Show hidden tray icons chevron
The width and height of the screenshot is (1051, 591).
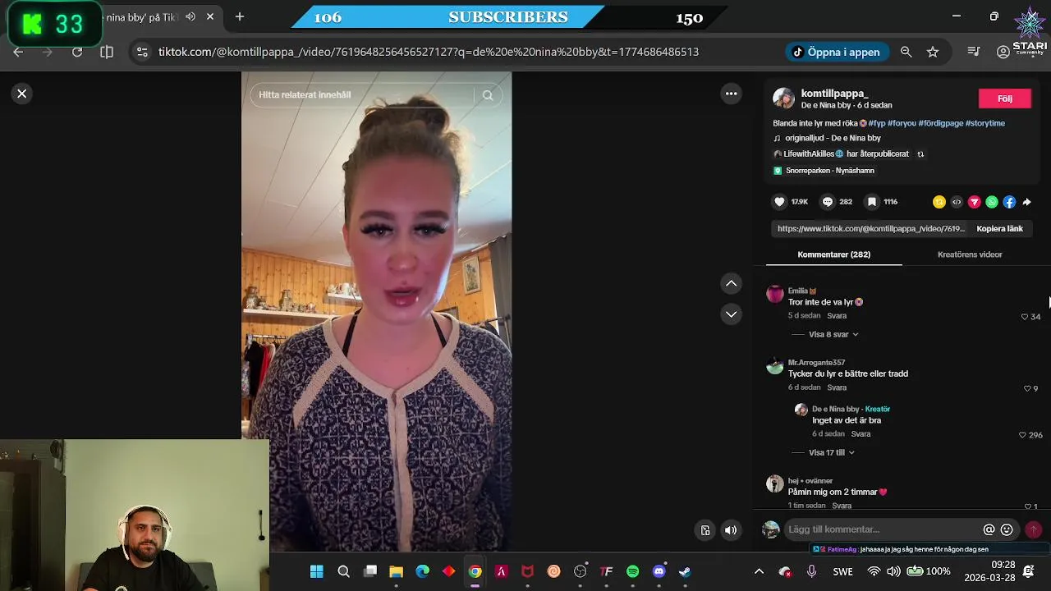[759, 571]
